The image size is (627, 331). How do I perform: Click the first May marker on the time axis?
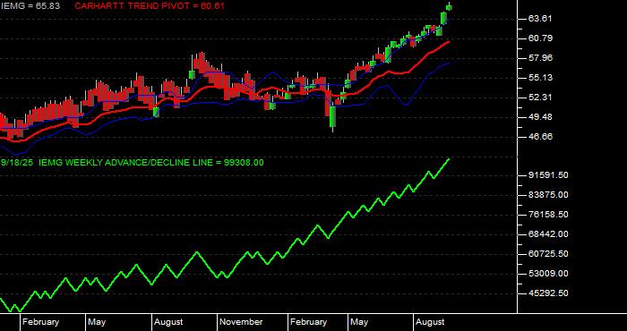pyautogui.click(x=97, y=322)
